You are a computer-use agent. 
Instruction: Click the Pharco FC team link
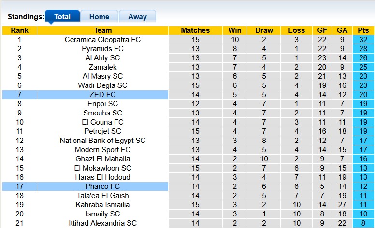[x=102, y=186]
